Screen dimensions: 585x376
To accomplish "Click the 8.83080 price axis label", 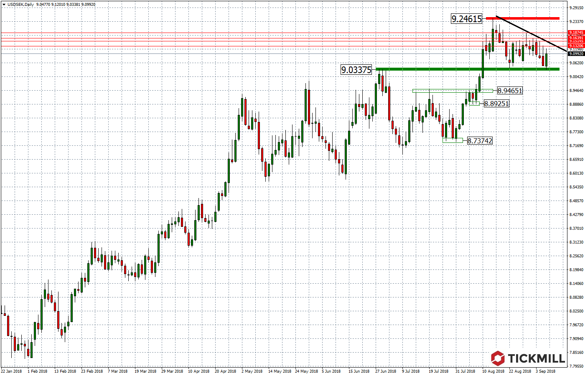I will pyautogui.click(x=576, y=118).
